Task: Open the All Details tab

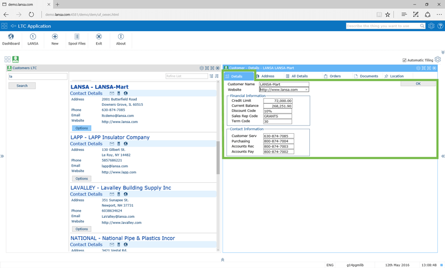Action: pos(296,76)
